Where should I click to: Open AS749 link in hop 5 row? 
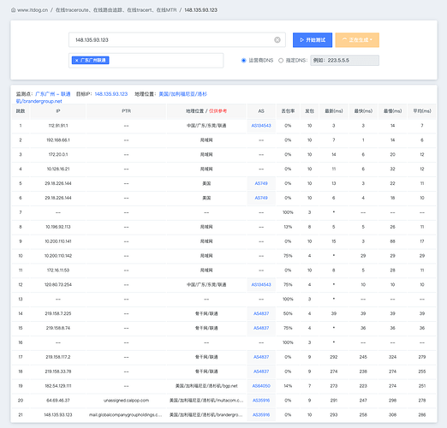click(x=261, y=183)
